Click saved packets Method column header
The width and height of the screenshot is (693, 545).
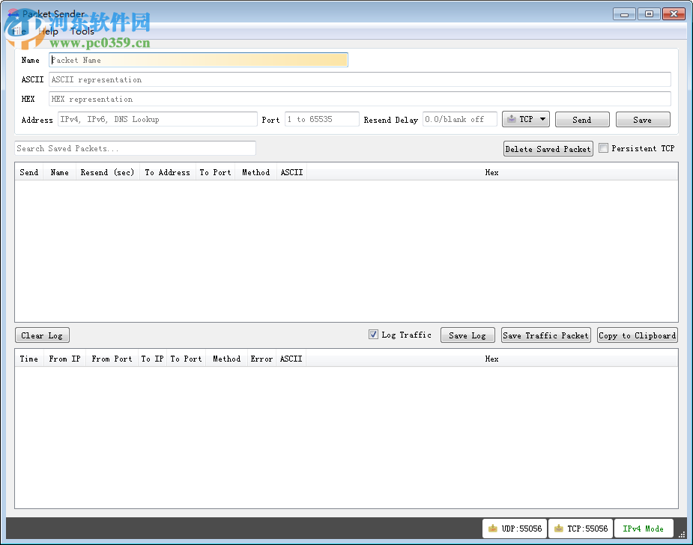[256, 172]
